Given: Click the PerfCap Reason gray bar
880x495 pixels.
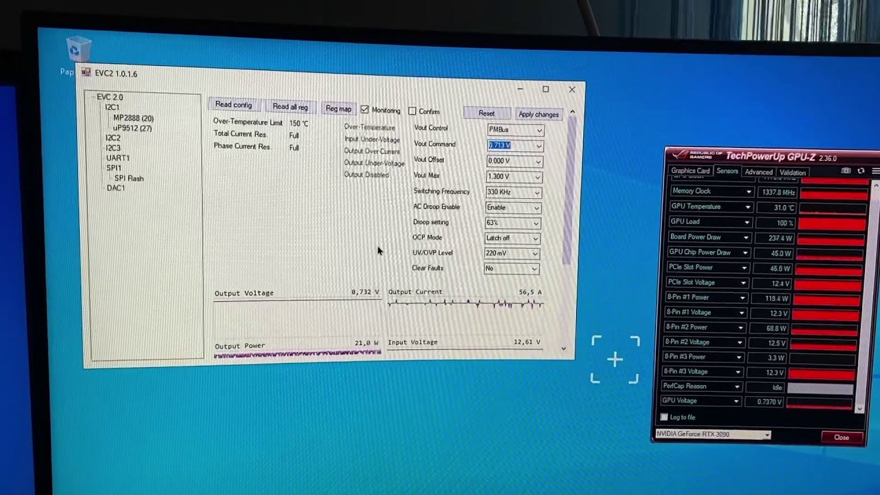Looking at the screenshot, I should coord(819,388).
